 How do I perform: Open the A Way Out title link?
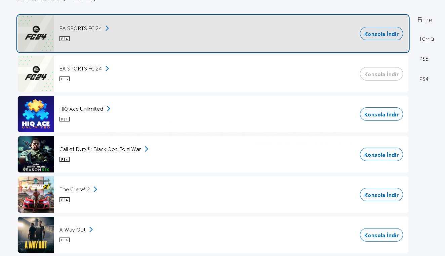(x=73, y=230)
